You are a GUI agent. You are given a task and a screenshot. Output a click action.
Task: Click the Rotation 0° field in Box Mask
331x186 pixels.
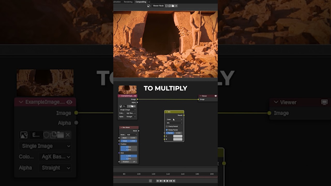tap(129, 162)
